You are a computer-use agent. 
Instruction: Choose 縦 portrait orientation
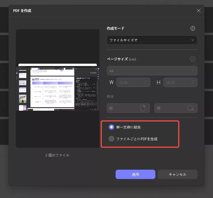pyautogui.click(x=128, y=108)
